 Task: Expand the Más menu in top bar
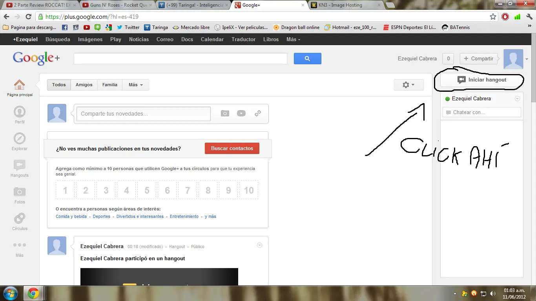point(293,39)
